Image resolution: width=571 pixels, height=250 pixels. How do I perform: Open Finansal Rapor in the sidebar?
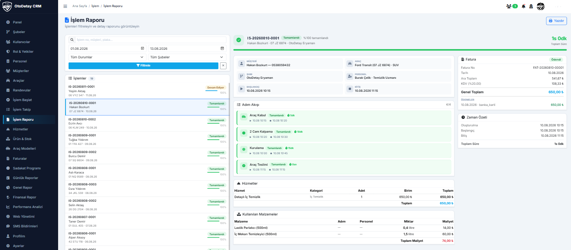coord(29,197)
